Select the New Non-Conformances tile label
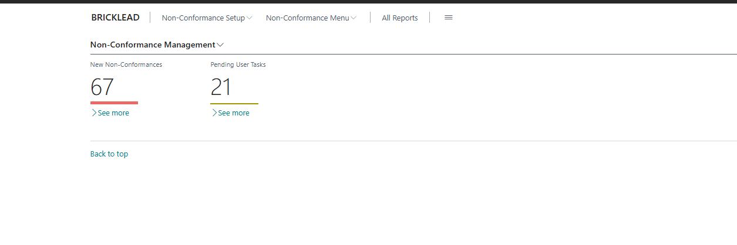The image size is (737, 245). click(x=126, y=64)
